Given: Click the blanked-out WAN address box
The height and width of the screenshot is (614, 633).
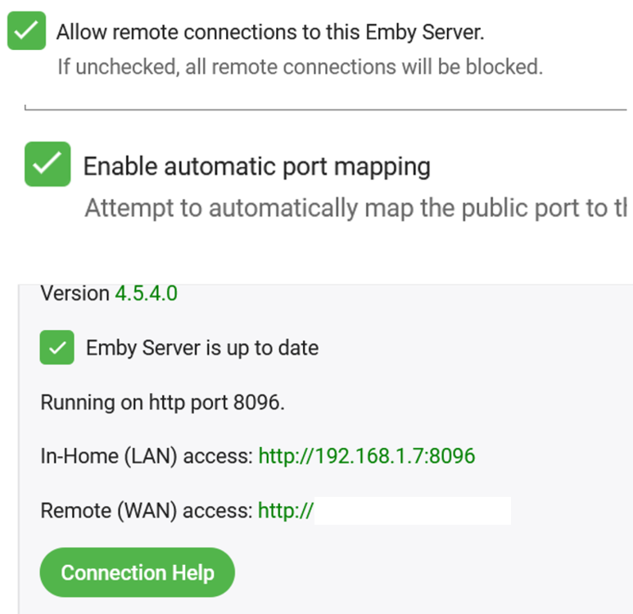Looking at the screenshot, I should tap(413, 511).
